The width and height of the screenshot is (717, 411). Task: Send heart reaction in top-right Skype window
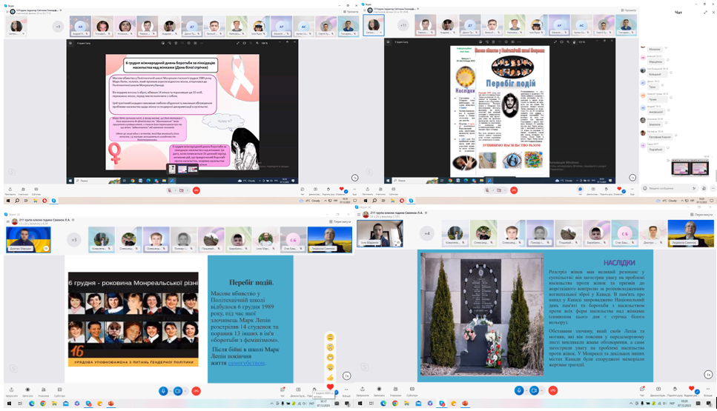pos(619,189)
